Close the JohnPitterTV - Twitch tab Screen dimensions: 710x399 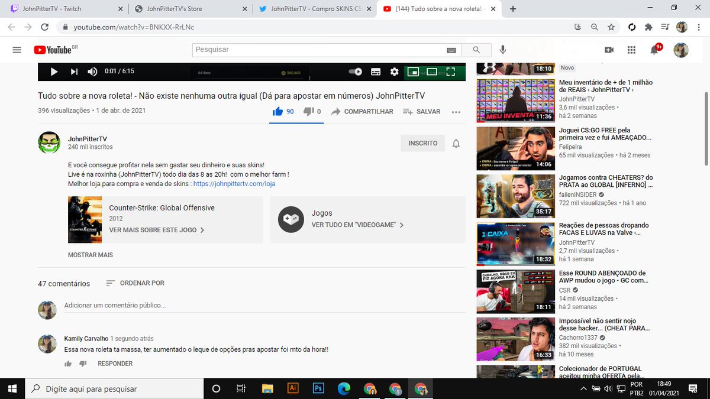pyautogui.click(x=120, y=9)
